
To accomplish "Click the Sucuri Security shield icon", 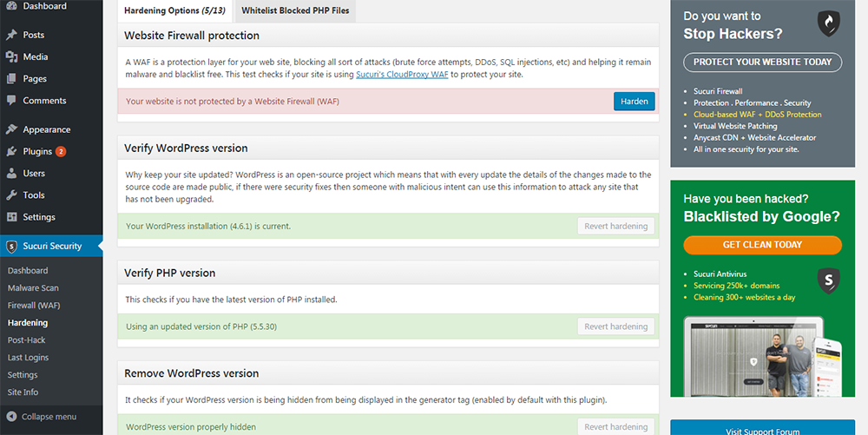I will [x=11, y=247].
